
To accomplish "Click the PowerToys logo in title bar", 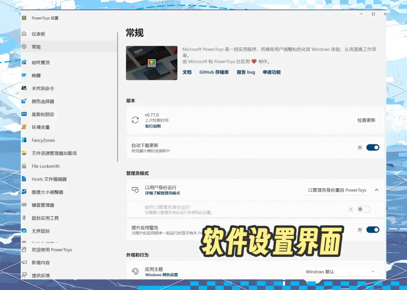I will 24,18.
